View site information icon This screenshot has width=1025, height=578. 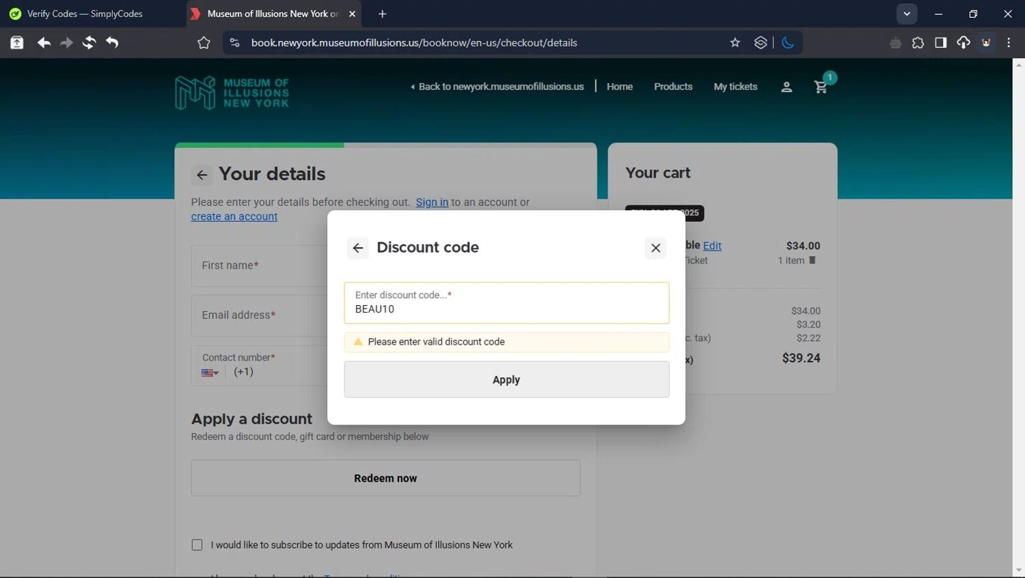coord(234,42)
